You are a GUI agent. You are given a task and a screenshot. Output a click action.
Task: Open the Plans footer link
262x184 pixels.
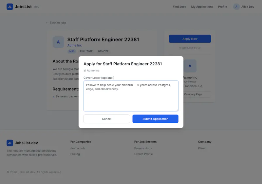click(x=202, y=148)
